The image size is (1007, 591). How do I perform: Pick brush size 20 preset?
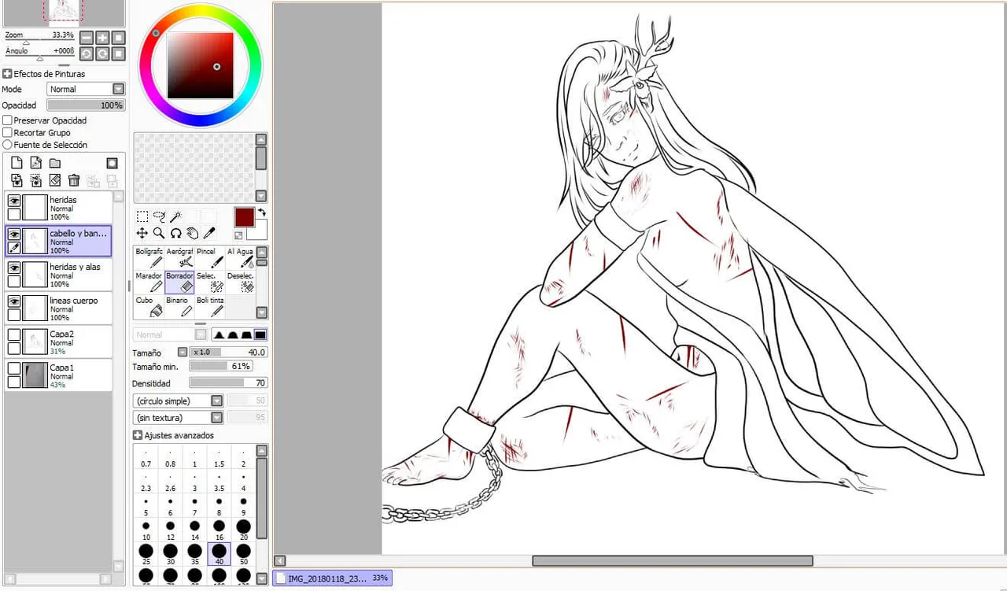[243, 529]
